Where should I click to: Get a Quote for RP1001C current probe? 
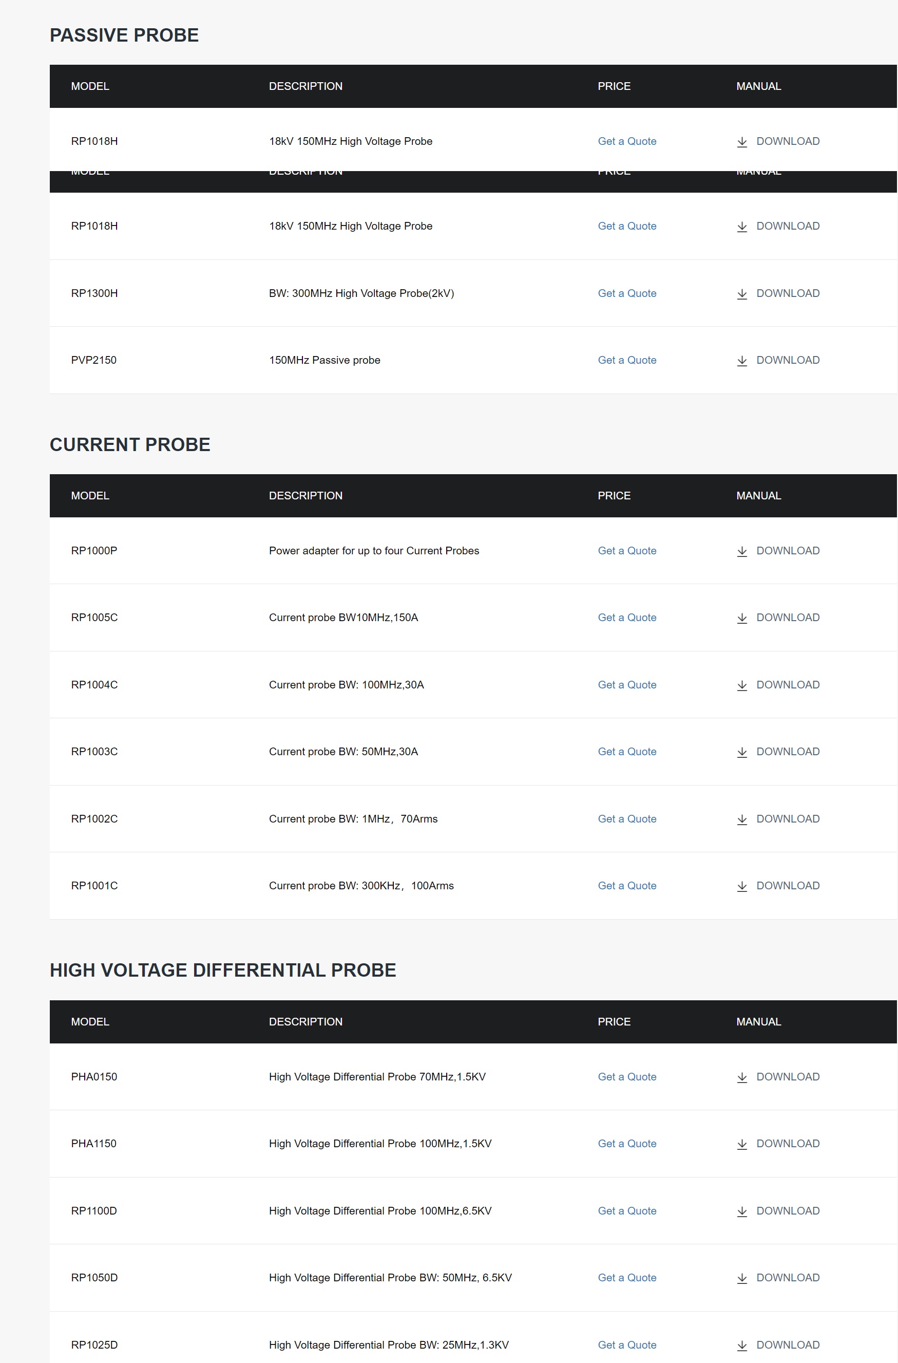tap(627, 886)
